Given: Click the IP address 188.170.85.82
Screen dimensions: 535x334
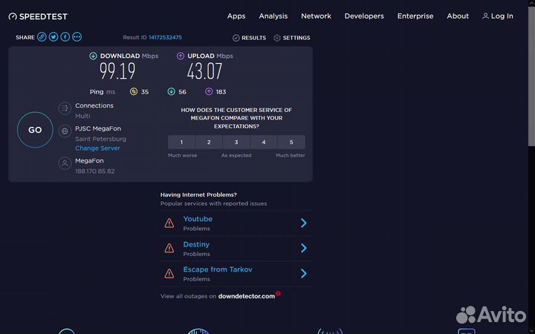Looking at the screenshot, I should (95, 171).
